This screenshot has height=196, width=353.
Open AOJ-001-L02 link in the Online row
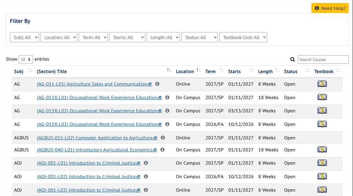(x=89, y=190)
